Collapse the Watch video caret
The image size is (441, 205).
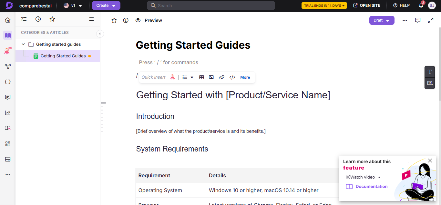[379, 177]
